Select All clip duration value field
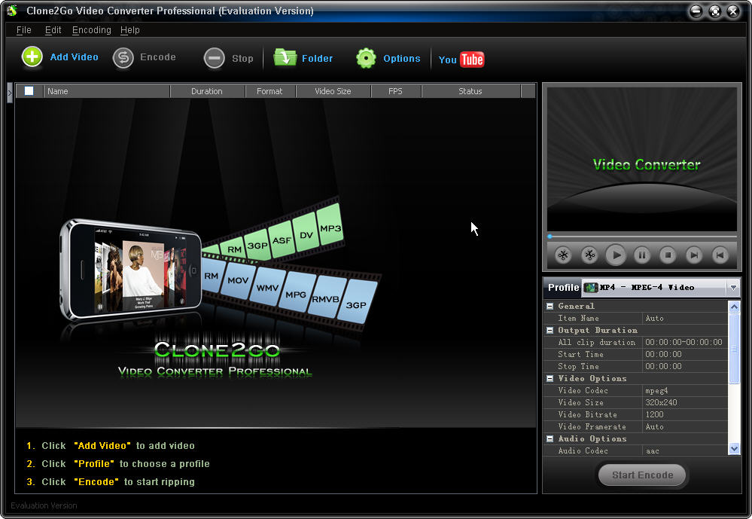The image size is (752, 519). point(685,342)
